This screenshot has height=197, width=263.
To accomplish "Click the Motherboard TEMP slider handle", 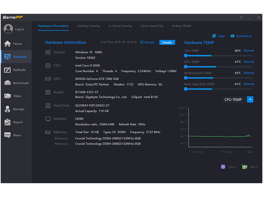I will click(x=185, y=78).
